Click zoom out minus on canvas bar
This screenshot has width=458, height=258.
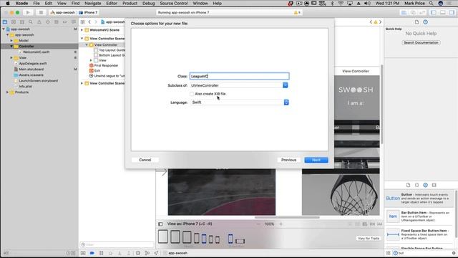click(258, 224)
